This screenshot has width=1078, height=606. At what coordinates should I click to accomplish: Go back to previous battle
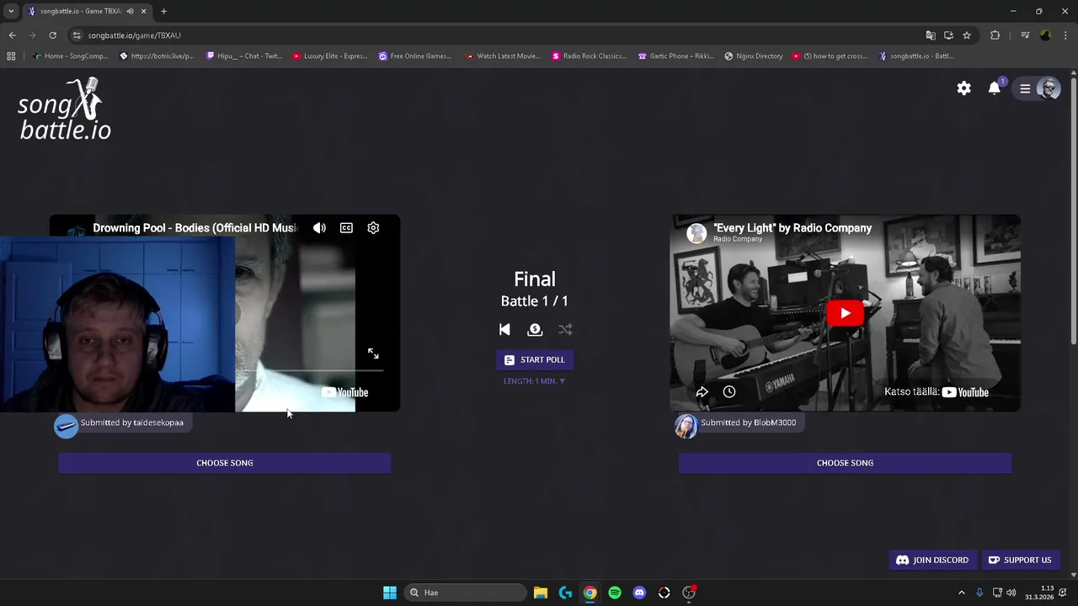point(504,330)
